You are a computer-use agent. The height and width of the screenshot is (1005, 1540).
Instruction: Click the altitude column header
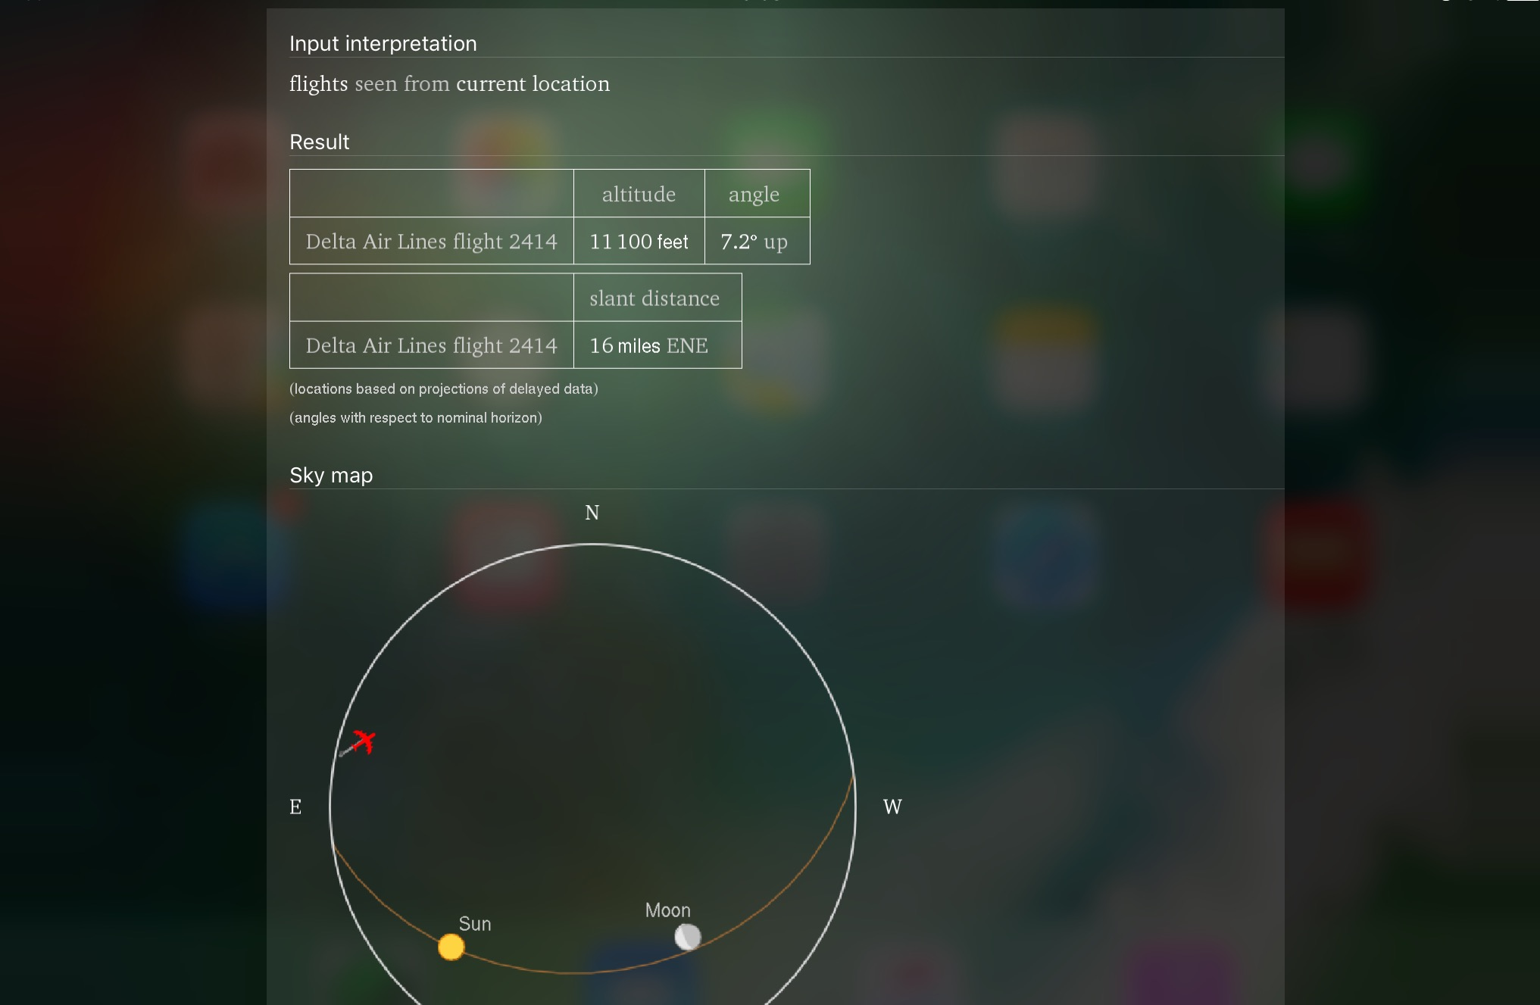639,195
